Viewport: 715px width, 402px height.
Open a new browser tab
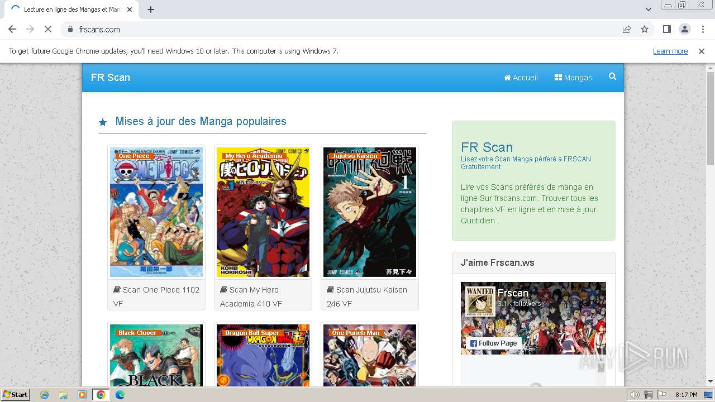151,9
